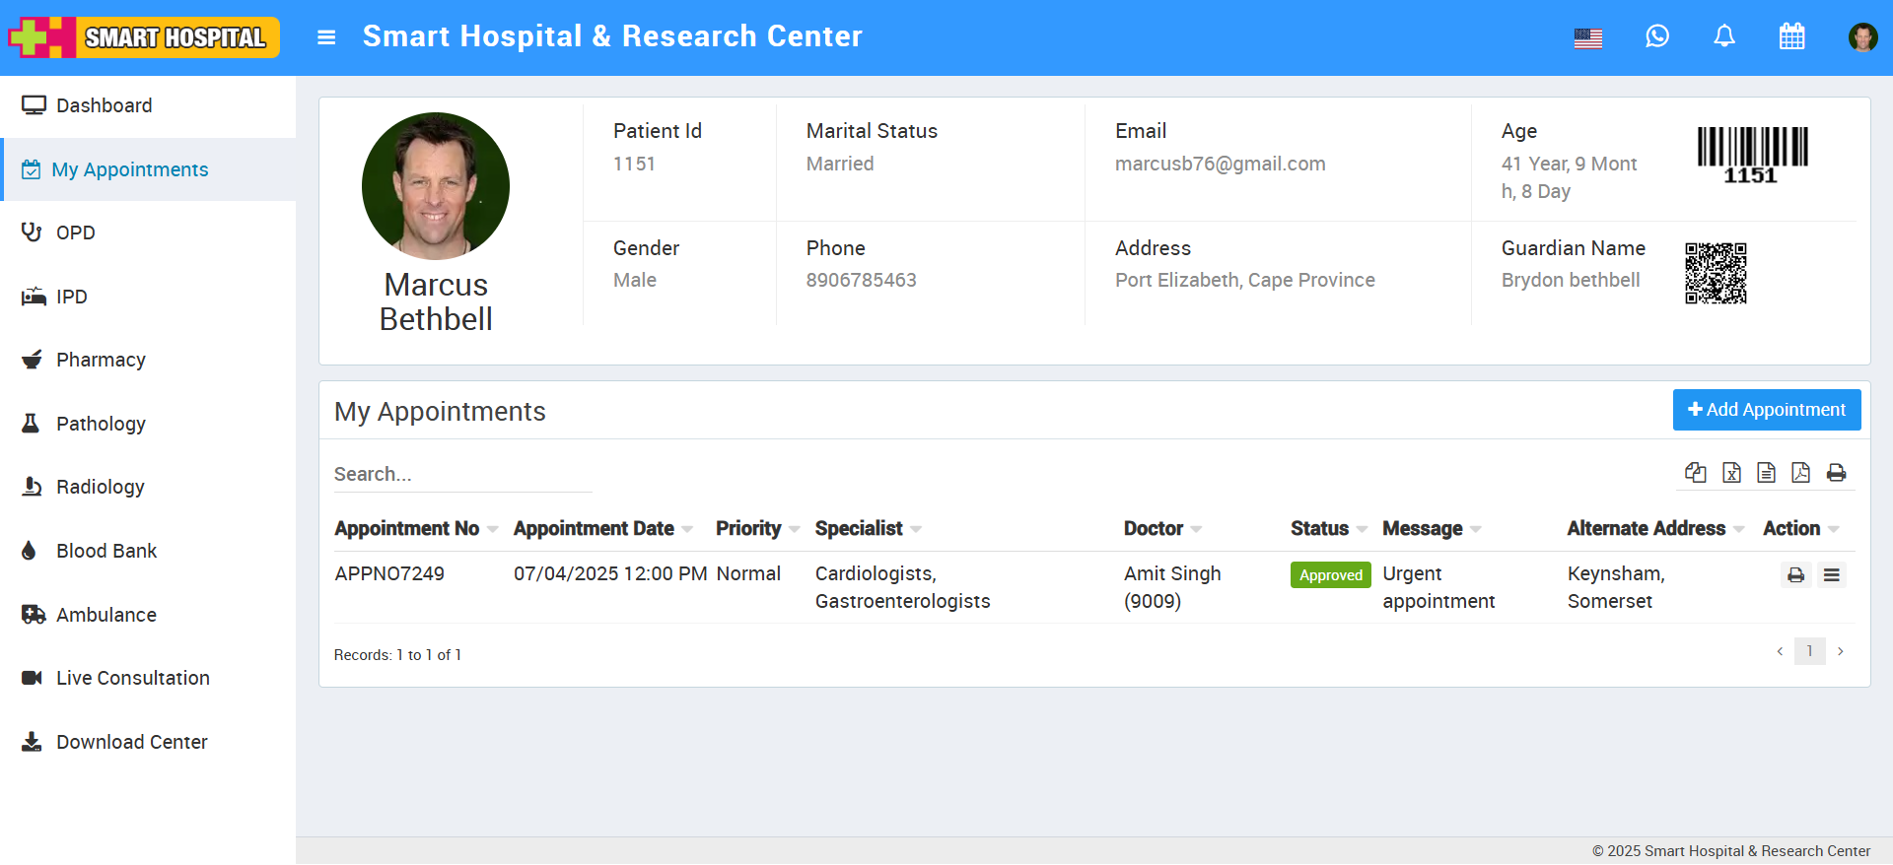The height and width of the screenshot is (865, 1893).
Task: Click the WhatsApp chat icon in header
Action: coord(1657,36)
